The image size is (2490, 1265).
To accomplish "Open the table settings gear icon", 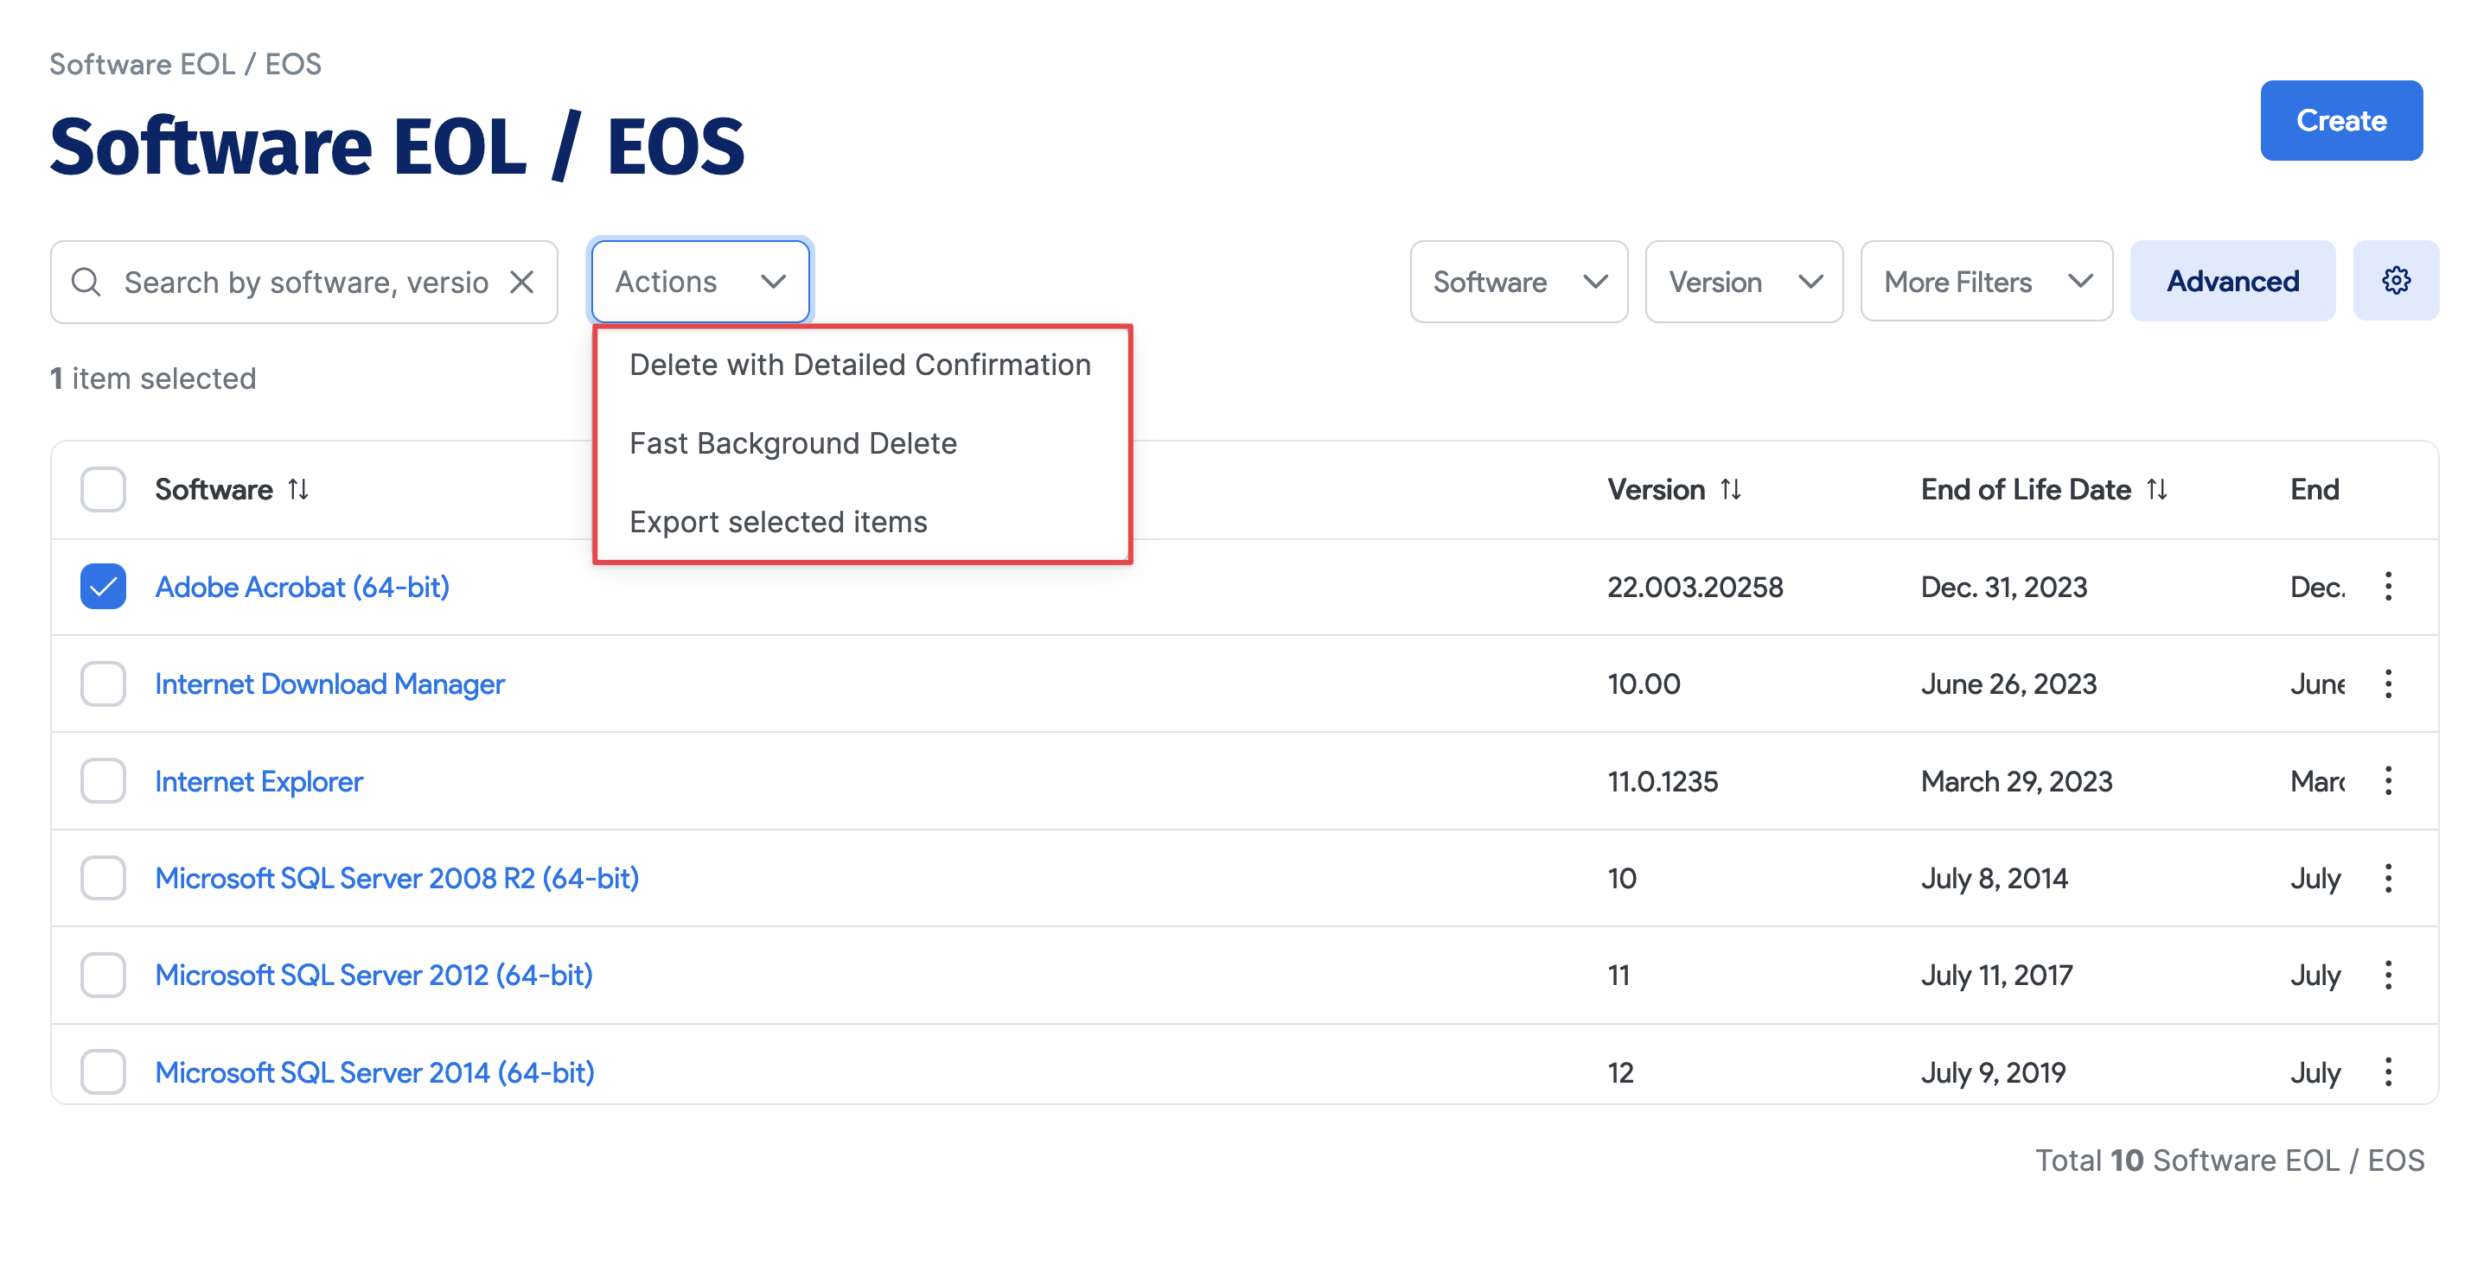I will [2397, 280].
